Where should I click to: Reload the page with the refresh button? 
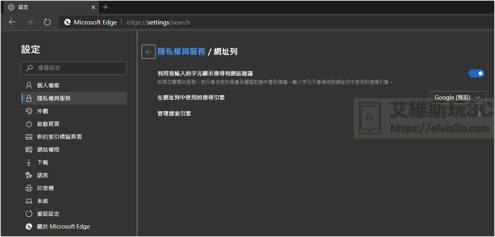(x=47, y=22)
